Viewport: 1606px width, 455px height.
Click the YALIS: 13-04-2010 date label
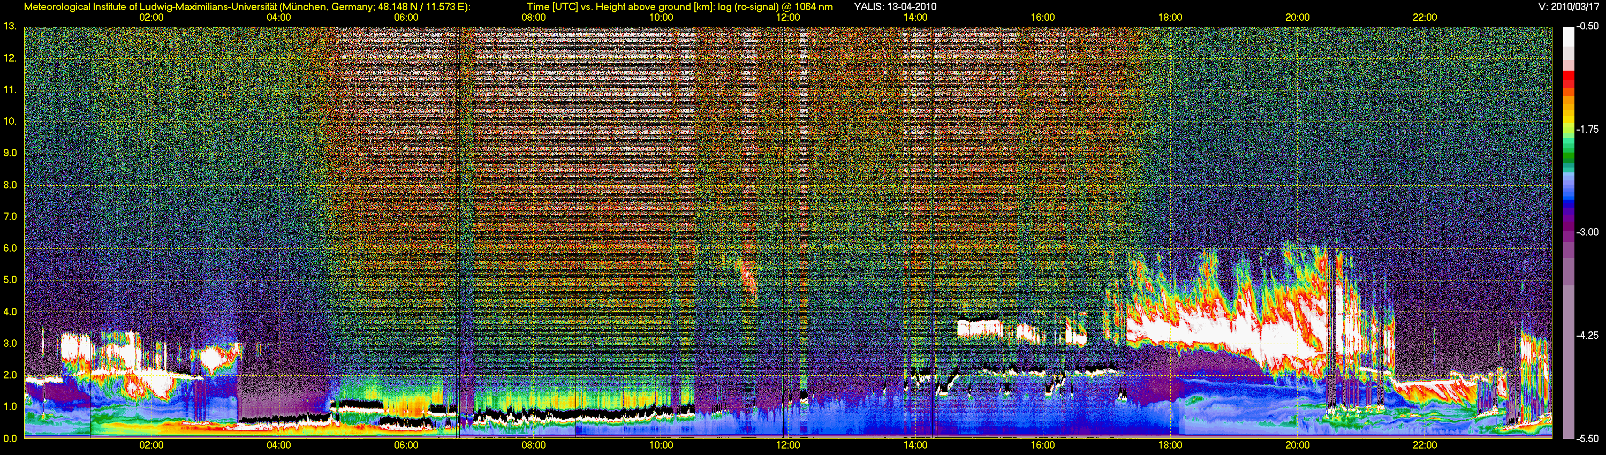pos(895,7)
